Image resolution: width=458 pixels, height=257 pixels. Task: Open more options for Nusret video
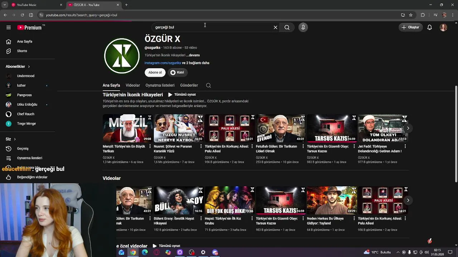tap(201, 146)
